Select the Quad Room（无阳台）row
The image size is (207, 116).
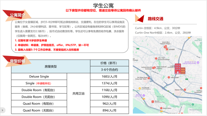point(70,110)
